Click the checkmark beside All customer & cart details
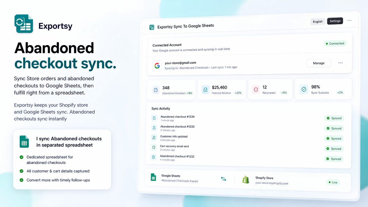The width and height of the screenshot is (368, 207). (x=21, y=171)
